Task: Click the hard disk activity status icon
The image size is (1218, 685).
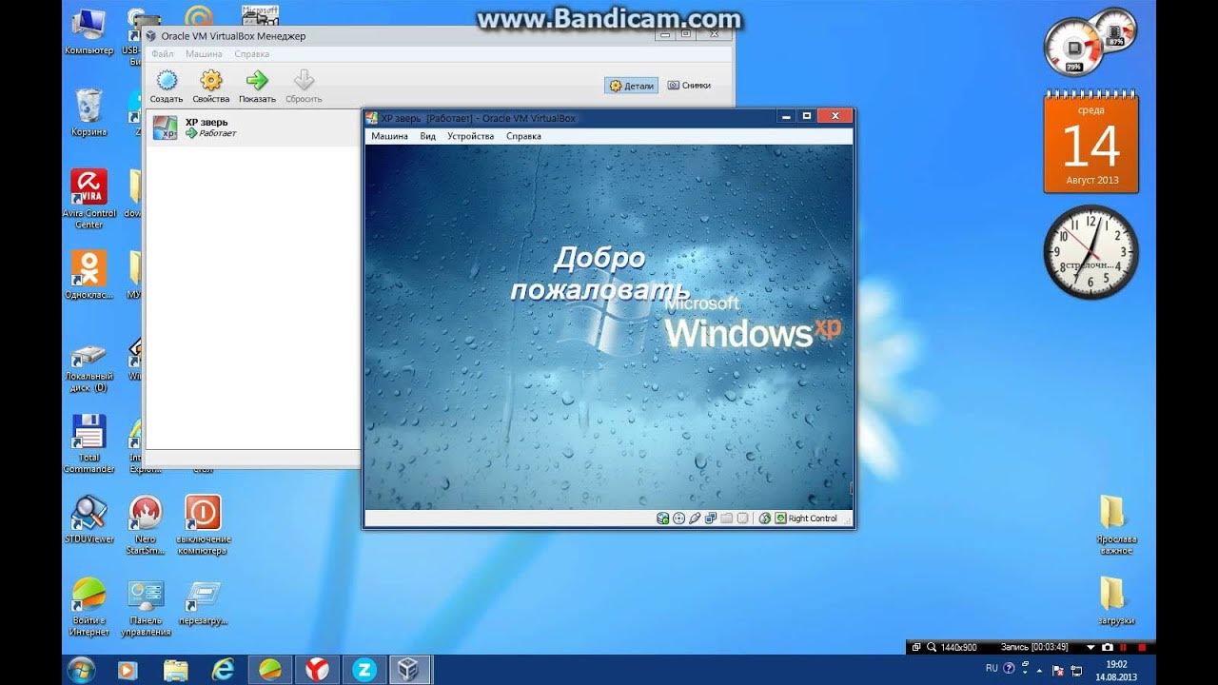Action: tap(662, 519)
